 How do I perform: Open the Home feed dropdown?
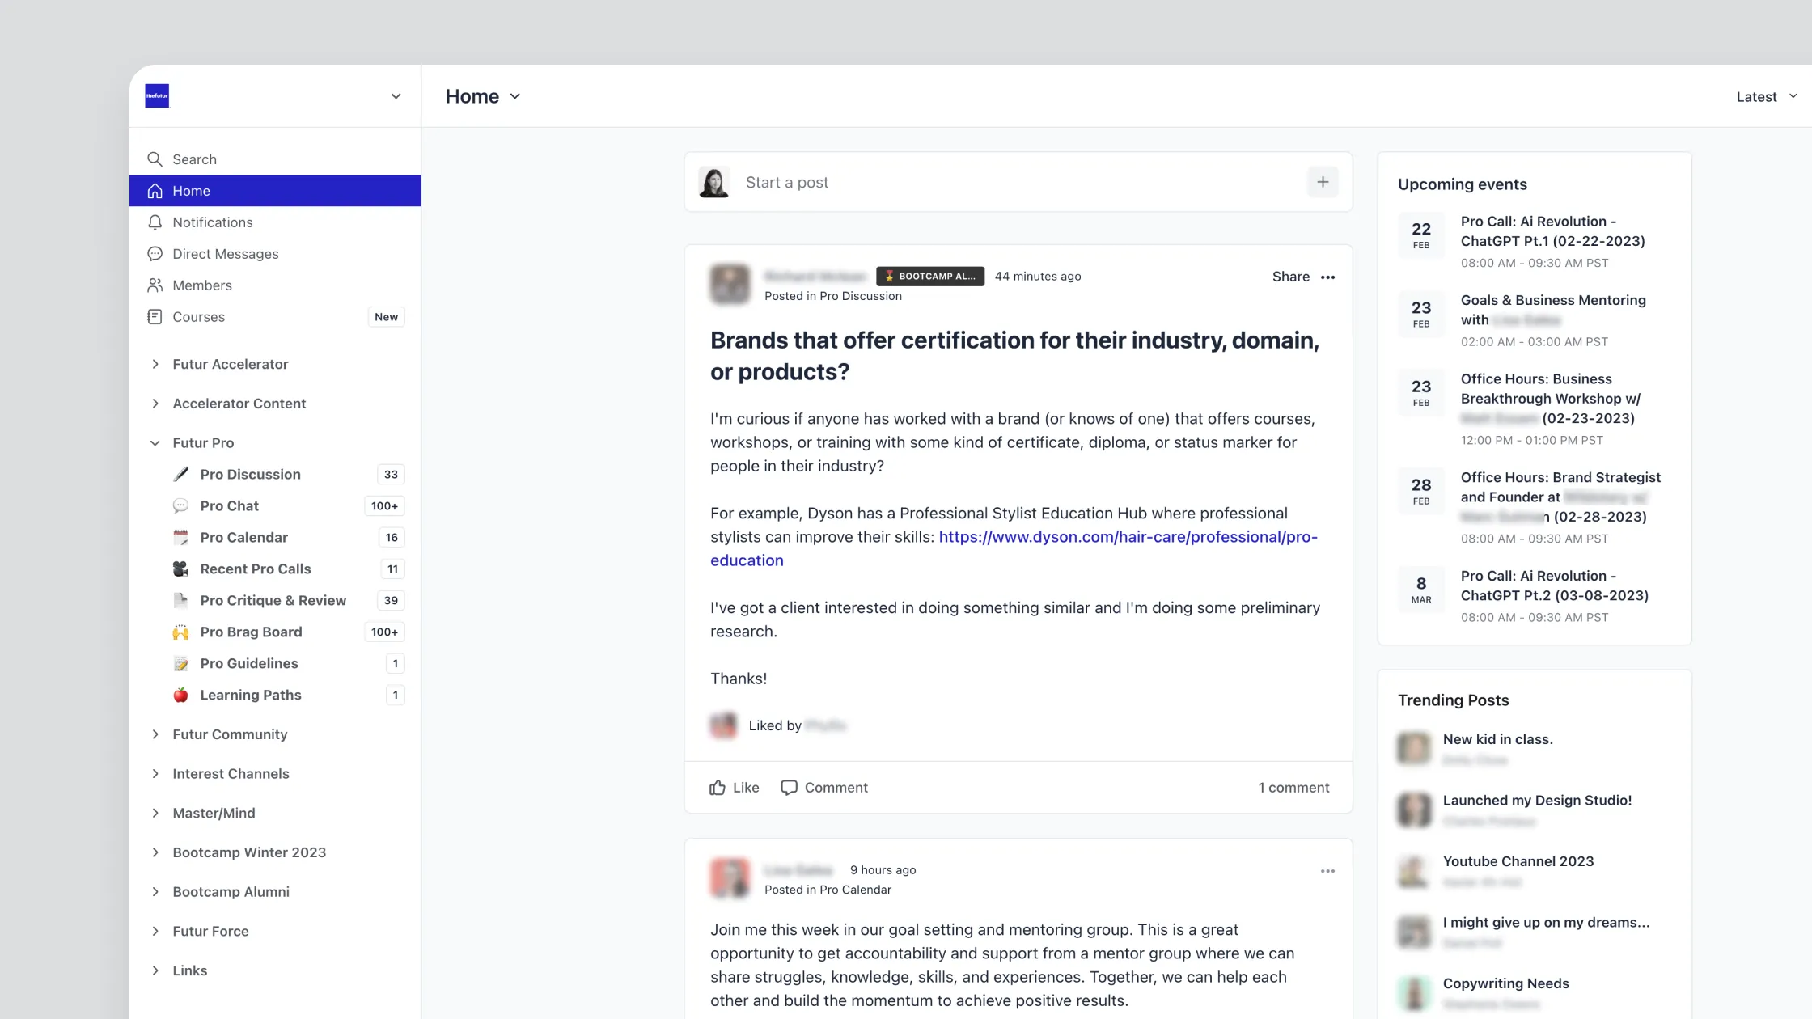click(x=514, y=96)
